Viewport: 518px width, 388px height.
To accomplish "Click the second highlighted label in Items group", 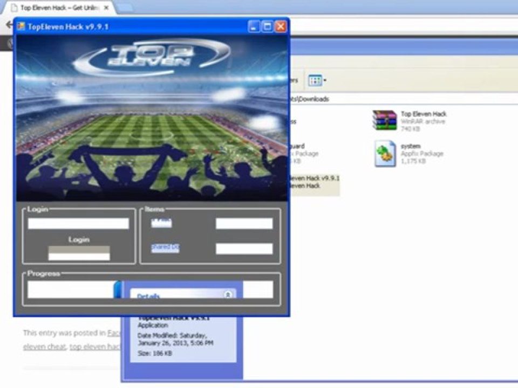I will point(165,248).
